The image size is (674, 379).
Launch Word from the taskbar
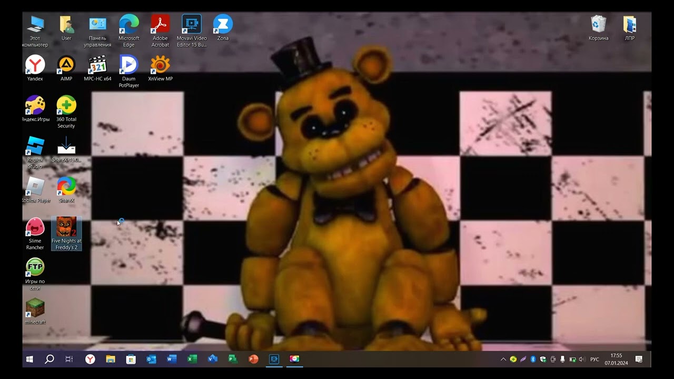pos(172,359)
